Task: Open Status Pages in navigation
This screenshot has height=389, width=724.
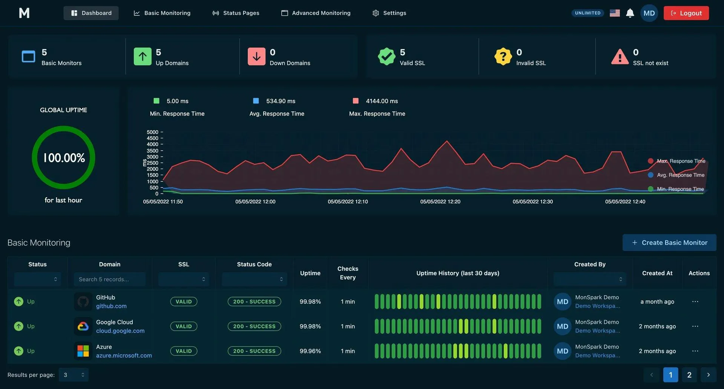Action: tap(236, 13)
